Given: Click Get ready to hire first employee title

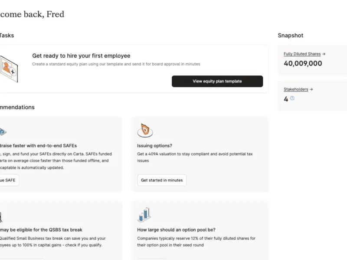Looking at the screenshot, I should 81,56.
